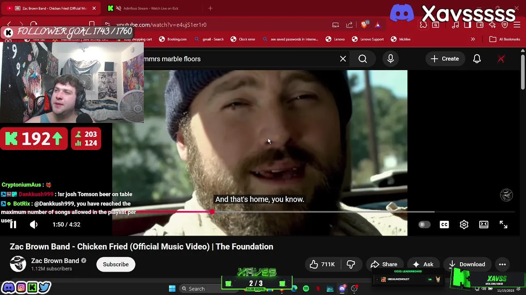Open Netflix from the taskbar
Image resolution: width=526 pixels, height=295 pixels.
[x=318, y=289]
